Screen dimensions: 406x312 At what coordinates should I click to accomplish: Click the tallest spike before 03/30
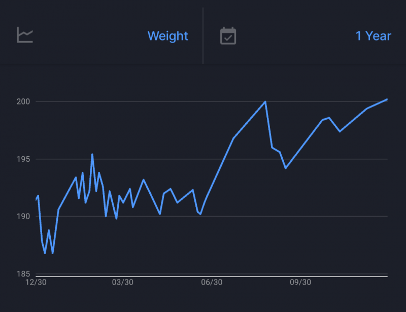tap(92, 154)
